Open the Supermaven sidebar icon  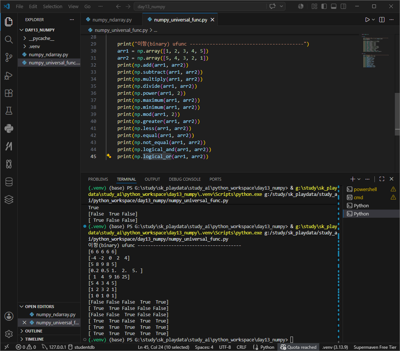[x=9, y=146]
